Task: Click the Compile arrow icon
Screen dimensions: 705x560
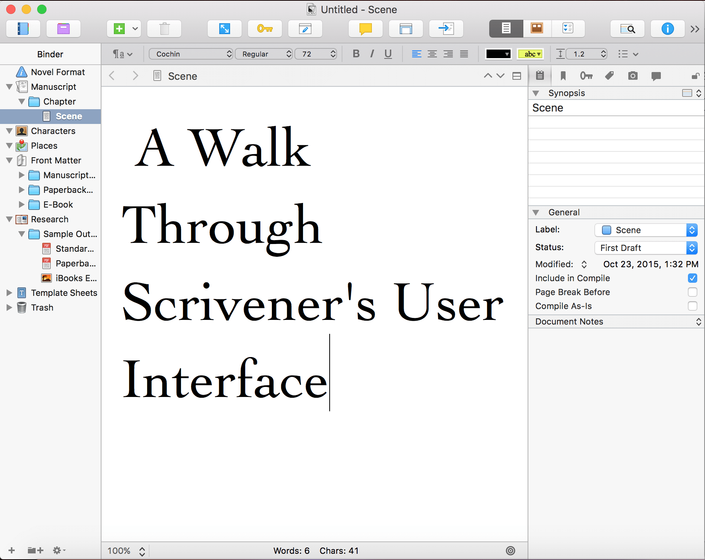Action: tap(446, 29)
